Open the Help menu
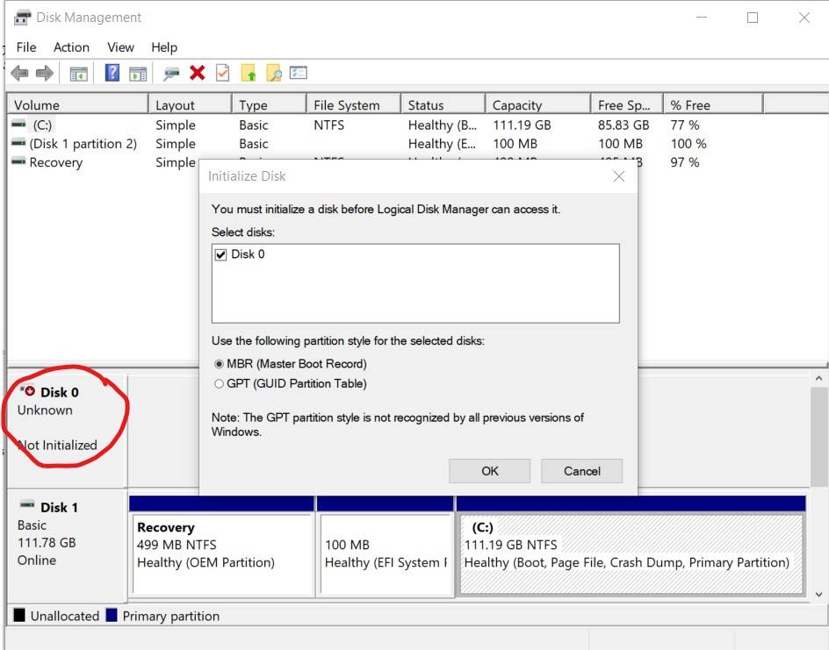Screen dimensions: 829x650 pyautogui.click(x=164, y=47)
